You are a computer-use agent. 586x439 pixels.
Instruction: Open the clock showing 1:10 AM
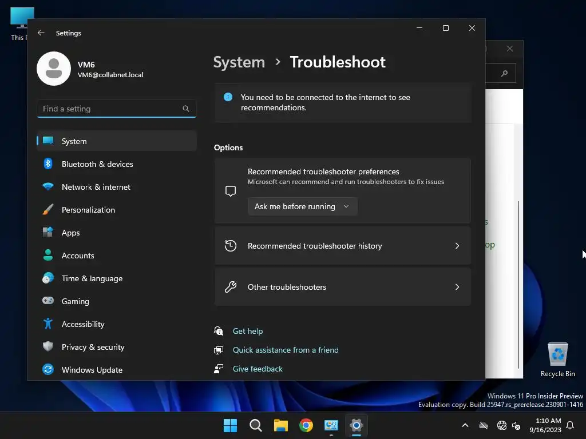[x=545, y=425]
